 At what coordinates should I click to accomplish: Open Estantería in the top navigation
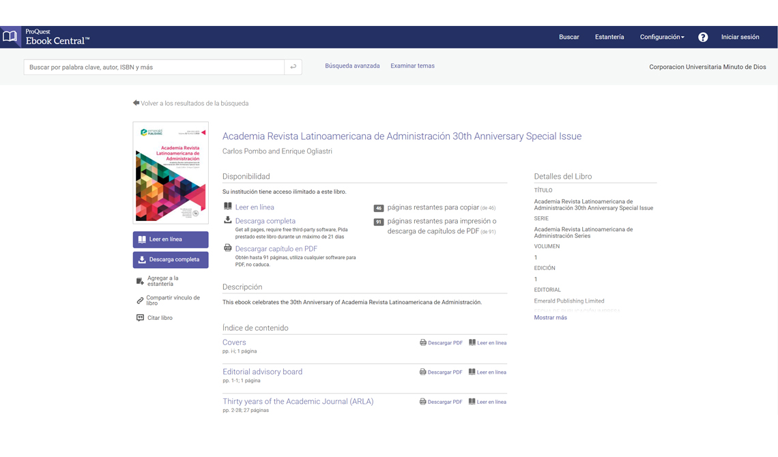tap(609, 38)
